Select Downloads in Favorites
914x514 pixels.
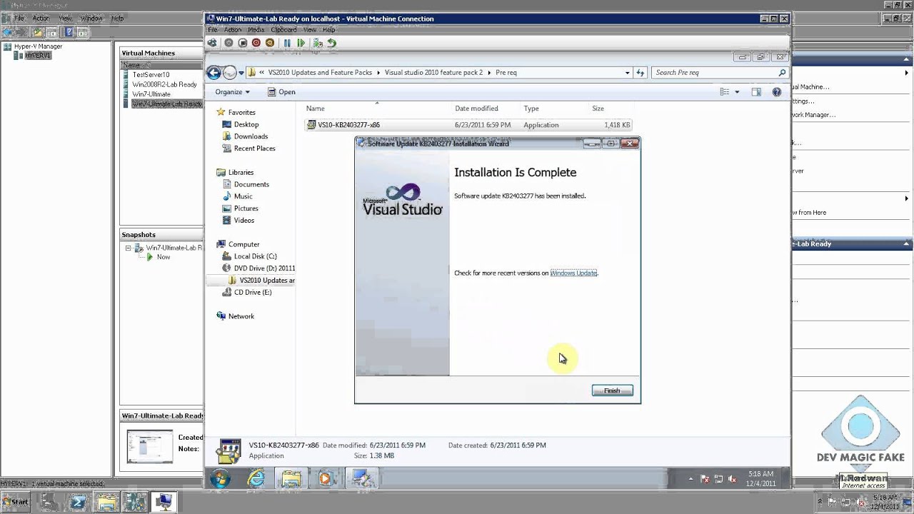click(x=244, y=136)
